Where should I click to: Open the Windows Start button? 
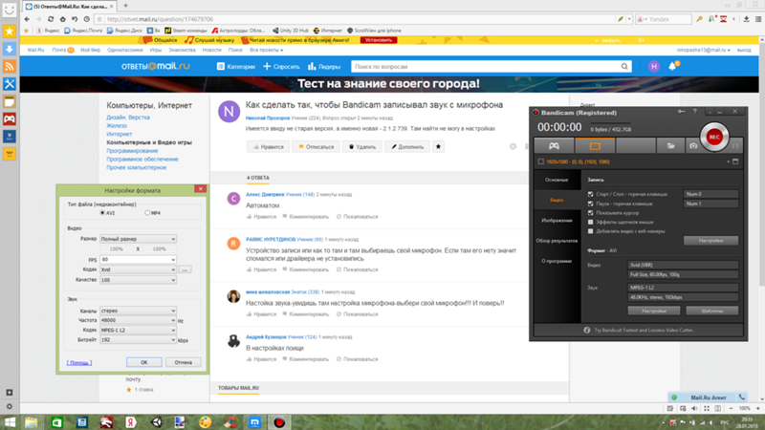[x=10, y=422]
